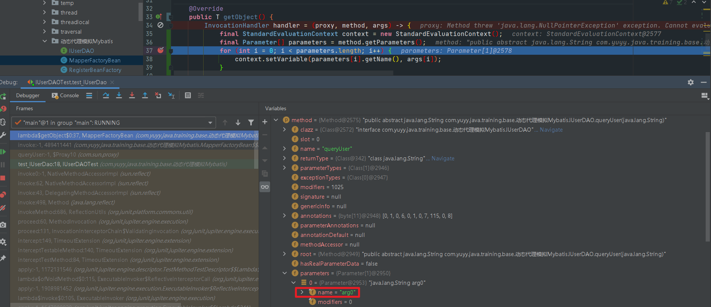Click the red Force Step Into icon

[132, 95]
